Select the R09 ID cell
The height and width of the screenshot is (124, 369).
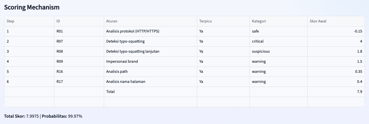point(79,62)
